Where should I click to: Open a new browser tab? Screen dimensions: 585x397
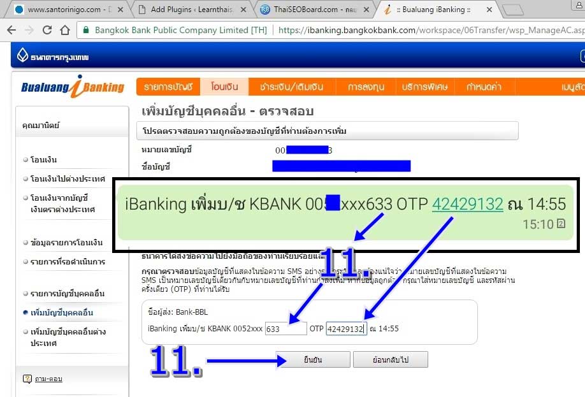click(x=514, y=10)
